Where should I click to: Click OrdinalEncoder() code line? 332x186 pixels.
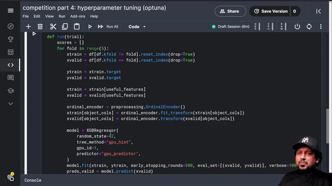(126, 107)
